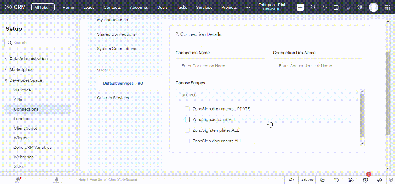Open recent items history icon

coord(379,180)
